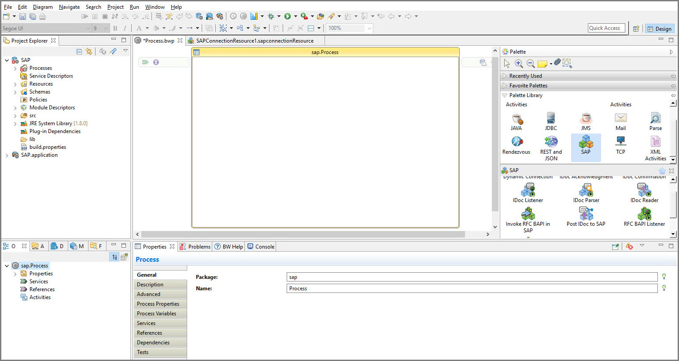This screenshot has width=679, height=361.
Task: Expand the Schemas tree node
Action: 15,92
